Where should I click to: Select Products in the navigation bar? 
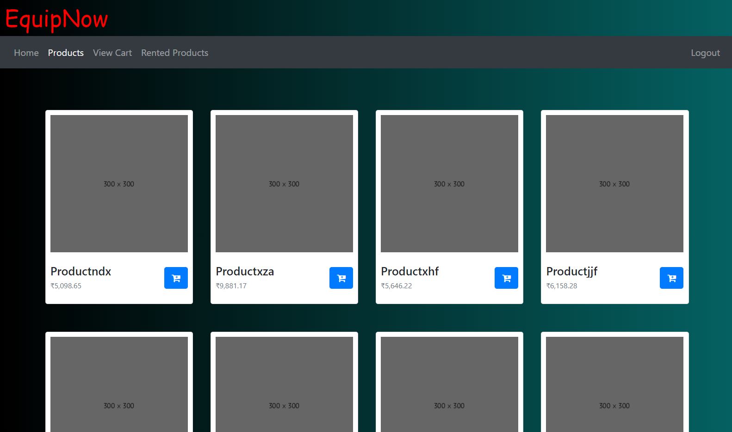(66, 53)
